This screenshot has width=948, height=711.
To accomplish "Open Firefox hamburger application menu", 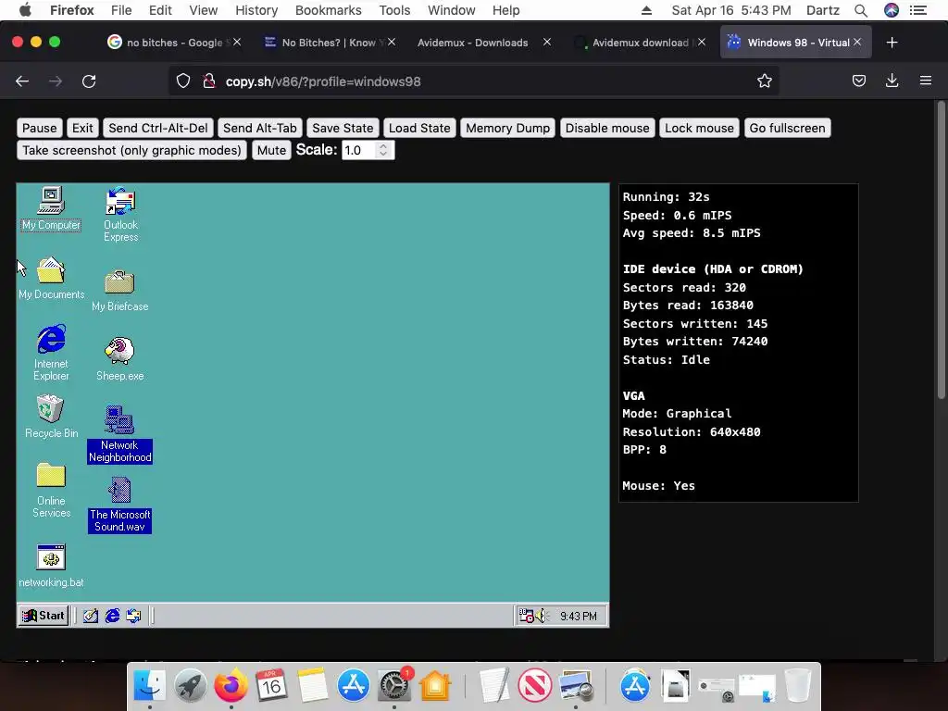I will click(x=926, y=81).
